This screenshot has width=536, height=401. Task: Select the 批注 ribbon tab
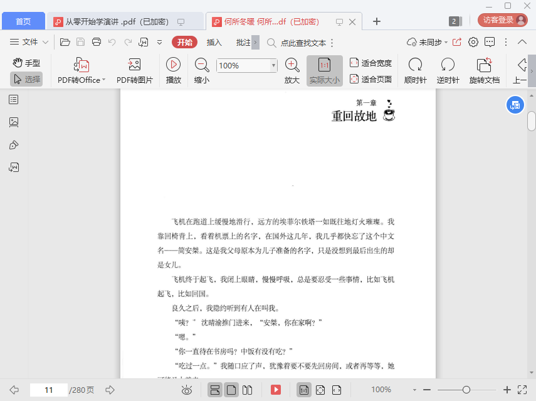[243, 43]
